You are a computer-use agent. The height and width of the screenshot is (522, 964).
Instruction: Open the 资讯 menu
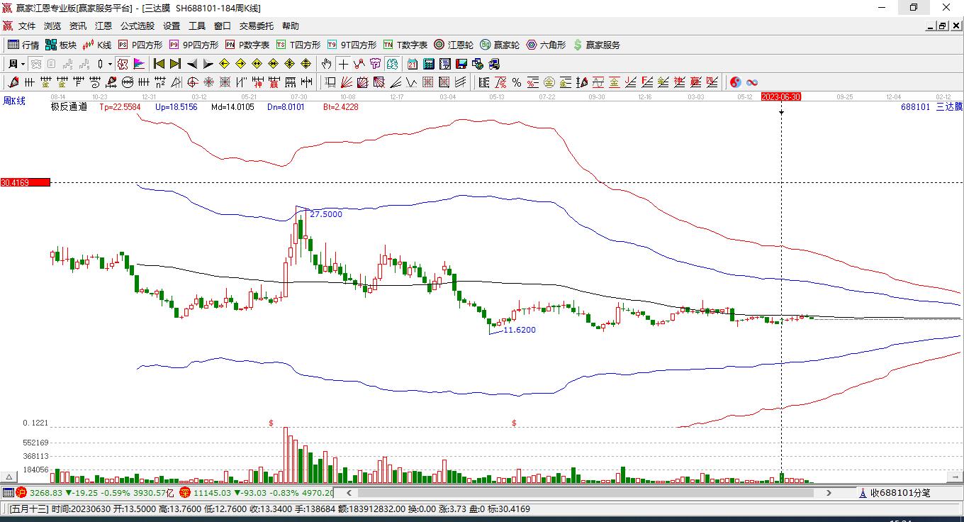(x=78, y=26)
